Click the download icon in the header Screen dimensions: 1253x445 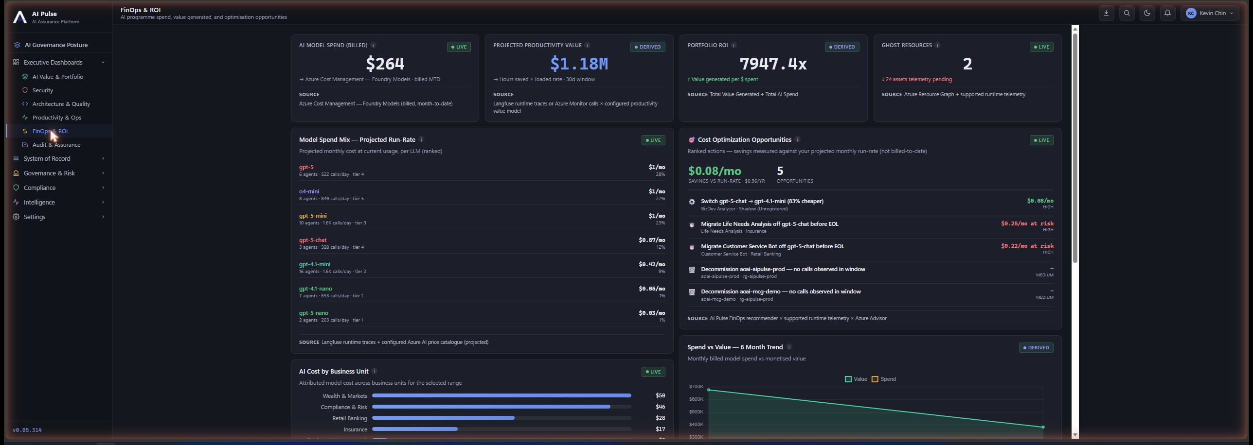pos(1106,13)
